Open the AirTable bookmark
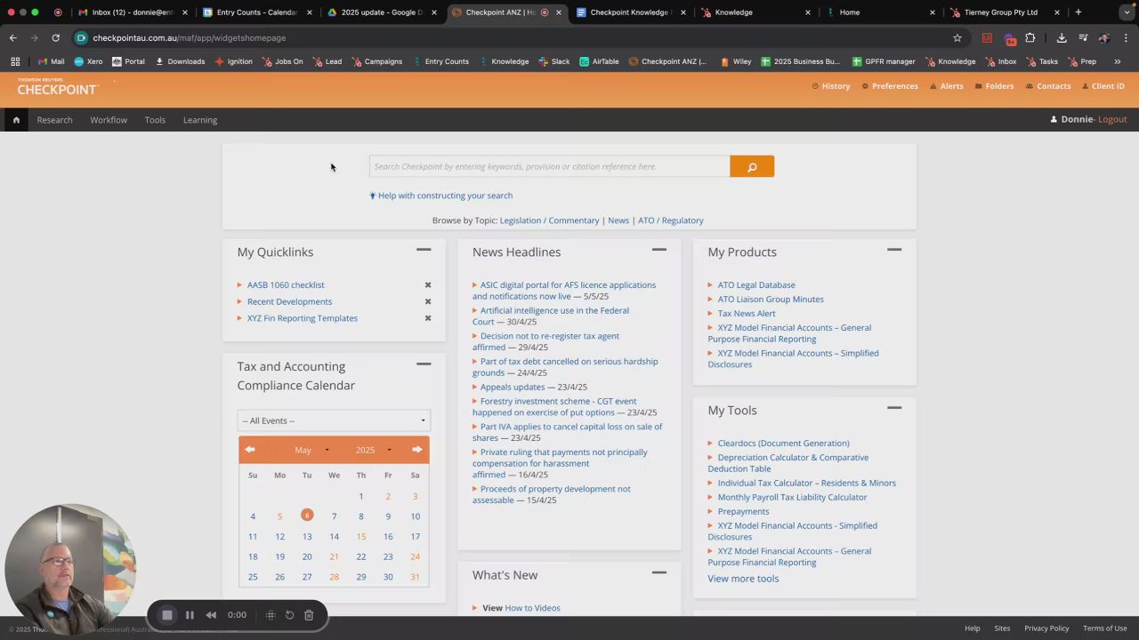Image resolution: width=1139 pixels, height=640 pixels. [x=599, y=61]
